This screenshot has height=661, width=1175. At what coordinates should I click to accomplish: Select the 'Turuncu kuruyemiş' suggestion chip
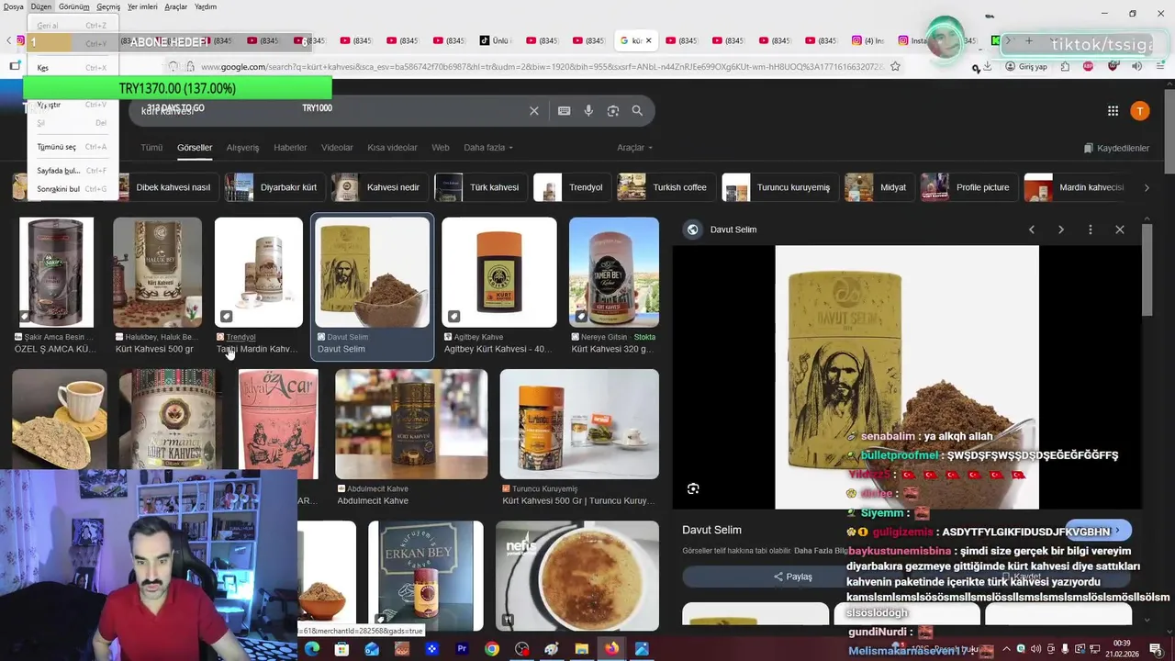click(x=779, y=187)
